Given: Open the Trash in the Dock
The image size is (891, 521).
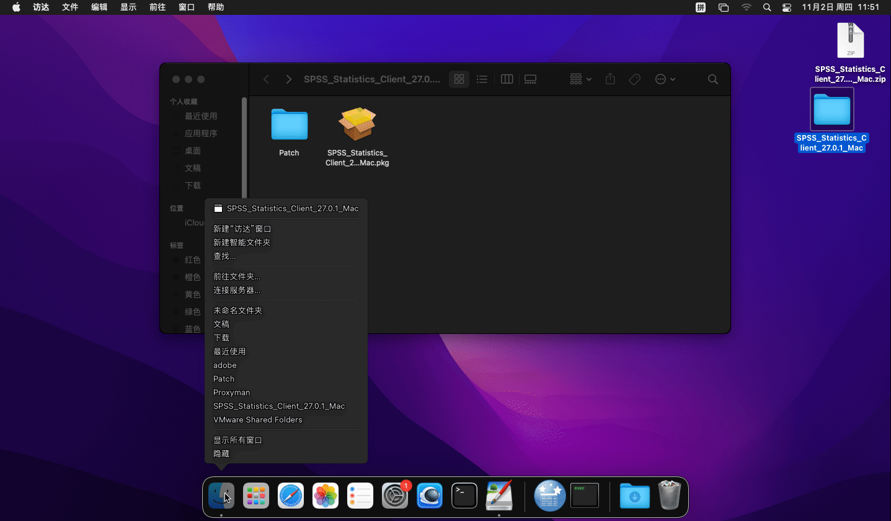Looking at the screenshot, I should 670,495.
